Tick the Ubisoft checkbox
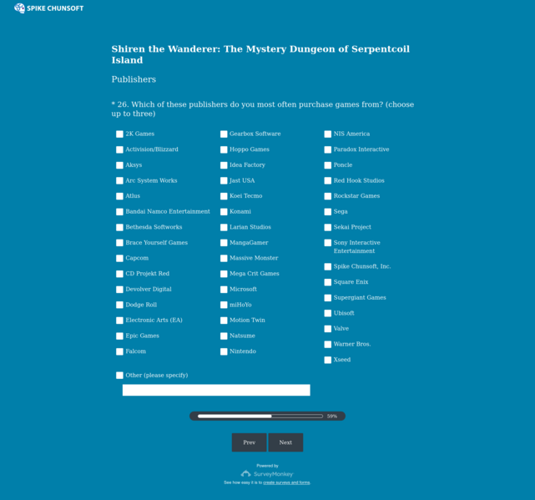This screenshot has width=535, height=500. (328, 313)
